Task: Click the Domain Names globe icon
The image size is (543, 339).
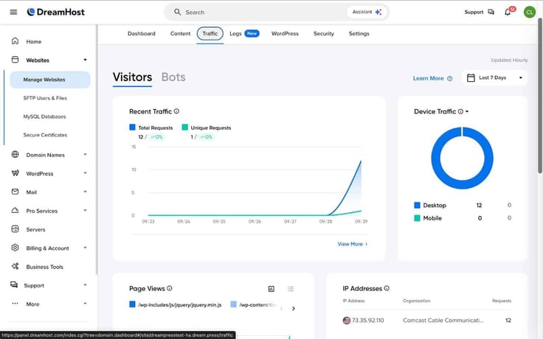Action: 15,155
